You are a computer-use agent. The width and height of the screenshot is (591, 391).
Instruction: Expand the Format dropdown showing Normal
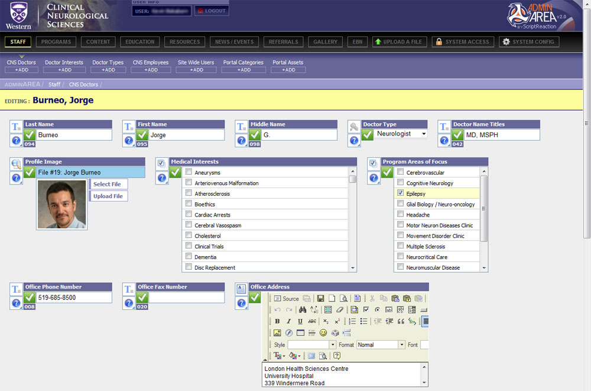[402, 345]
